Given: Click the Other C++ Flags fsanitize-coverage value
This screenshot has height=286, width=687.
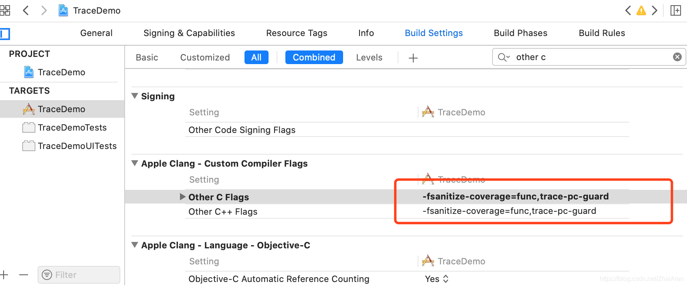Looking at the screenshot, I should tap(509, 211).
